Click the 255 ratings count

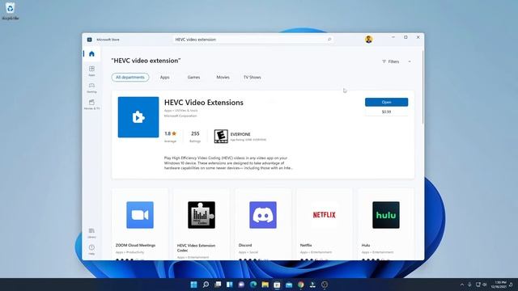195,133
